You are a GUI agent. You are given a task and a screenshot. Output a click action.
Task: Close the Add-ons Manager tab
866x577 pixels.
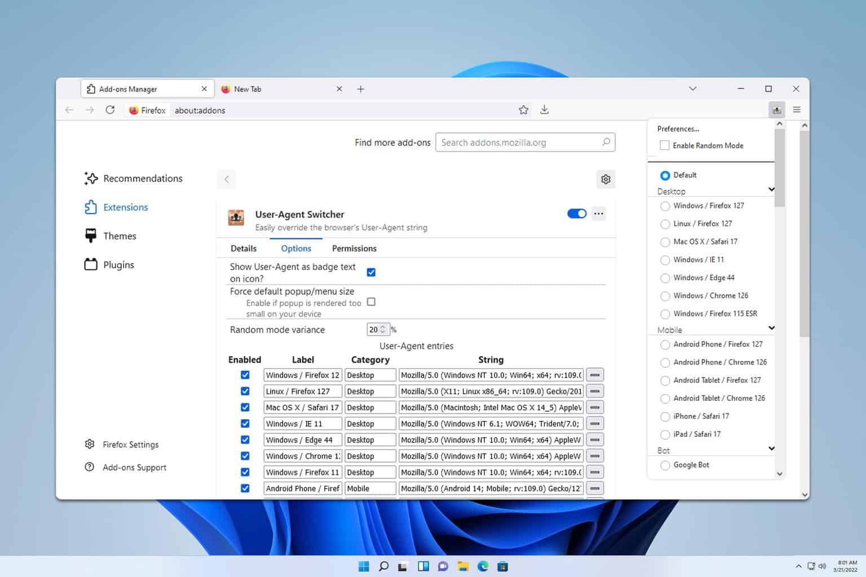point(204,89)
